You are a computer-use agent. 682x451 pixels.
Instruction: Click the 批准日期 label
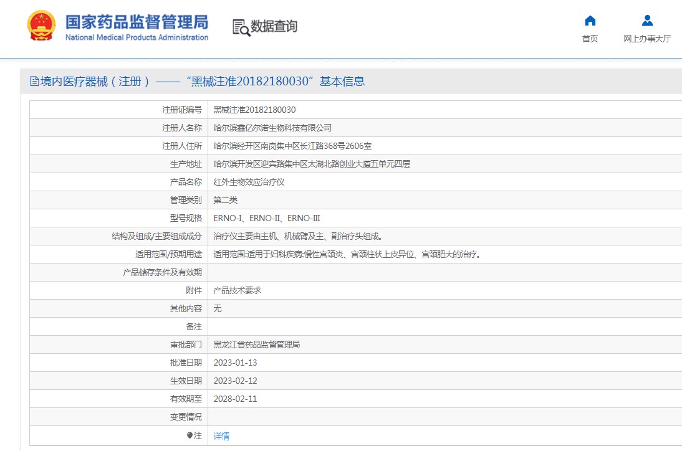point(186,363)
